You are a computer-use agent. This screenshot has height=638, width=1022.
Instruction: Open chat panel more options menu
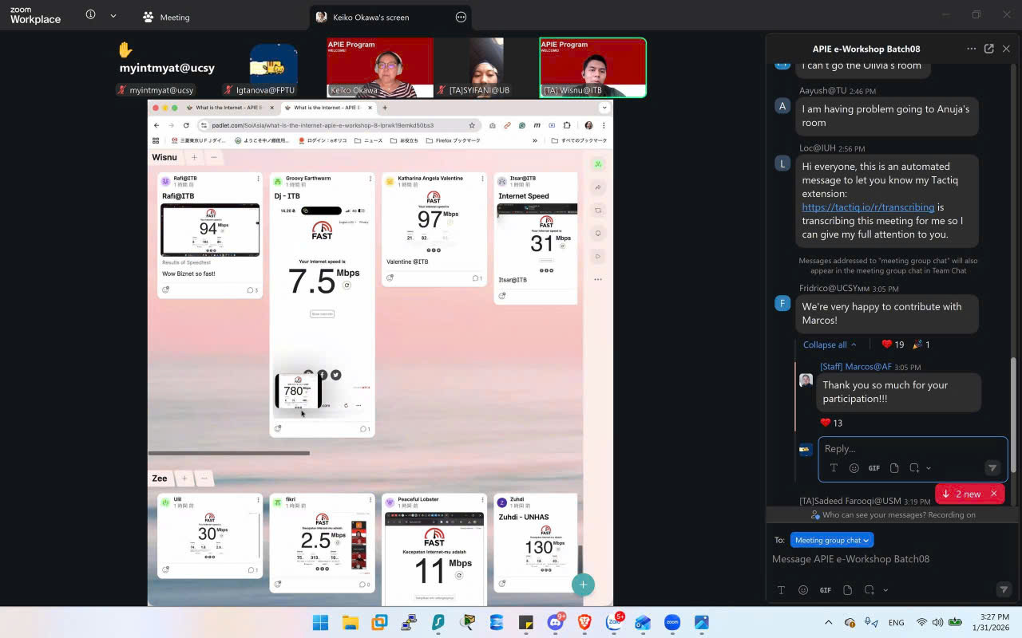[x=971, y=49]
